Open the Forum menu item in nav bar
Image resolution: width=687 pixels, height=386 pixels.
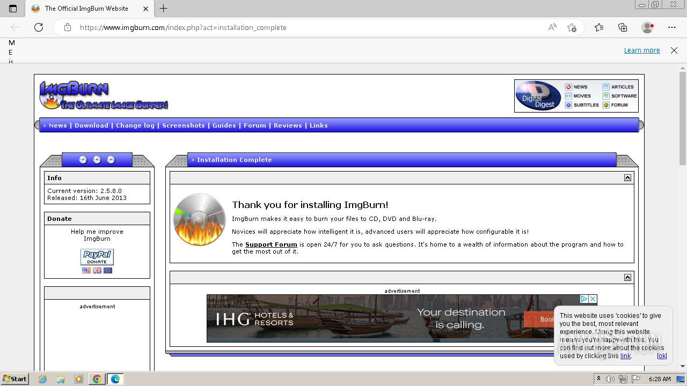coord(255,125)
